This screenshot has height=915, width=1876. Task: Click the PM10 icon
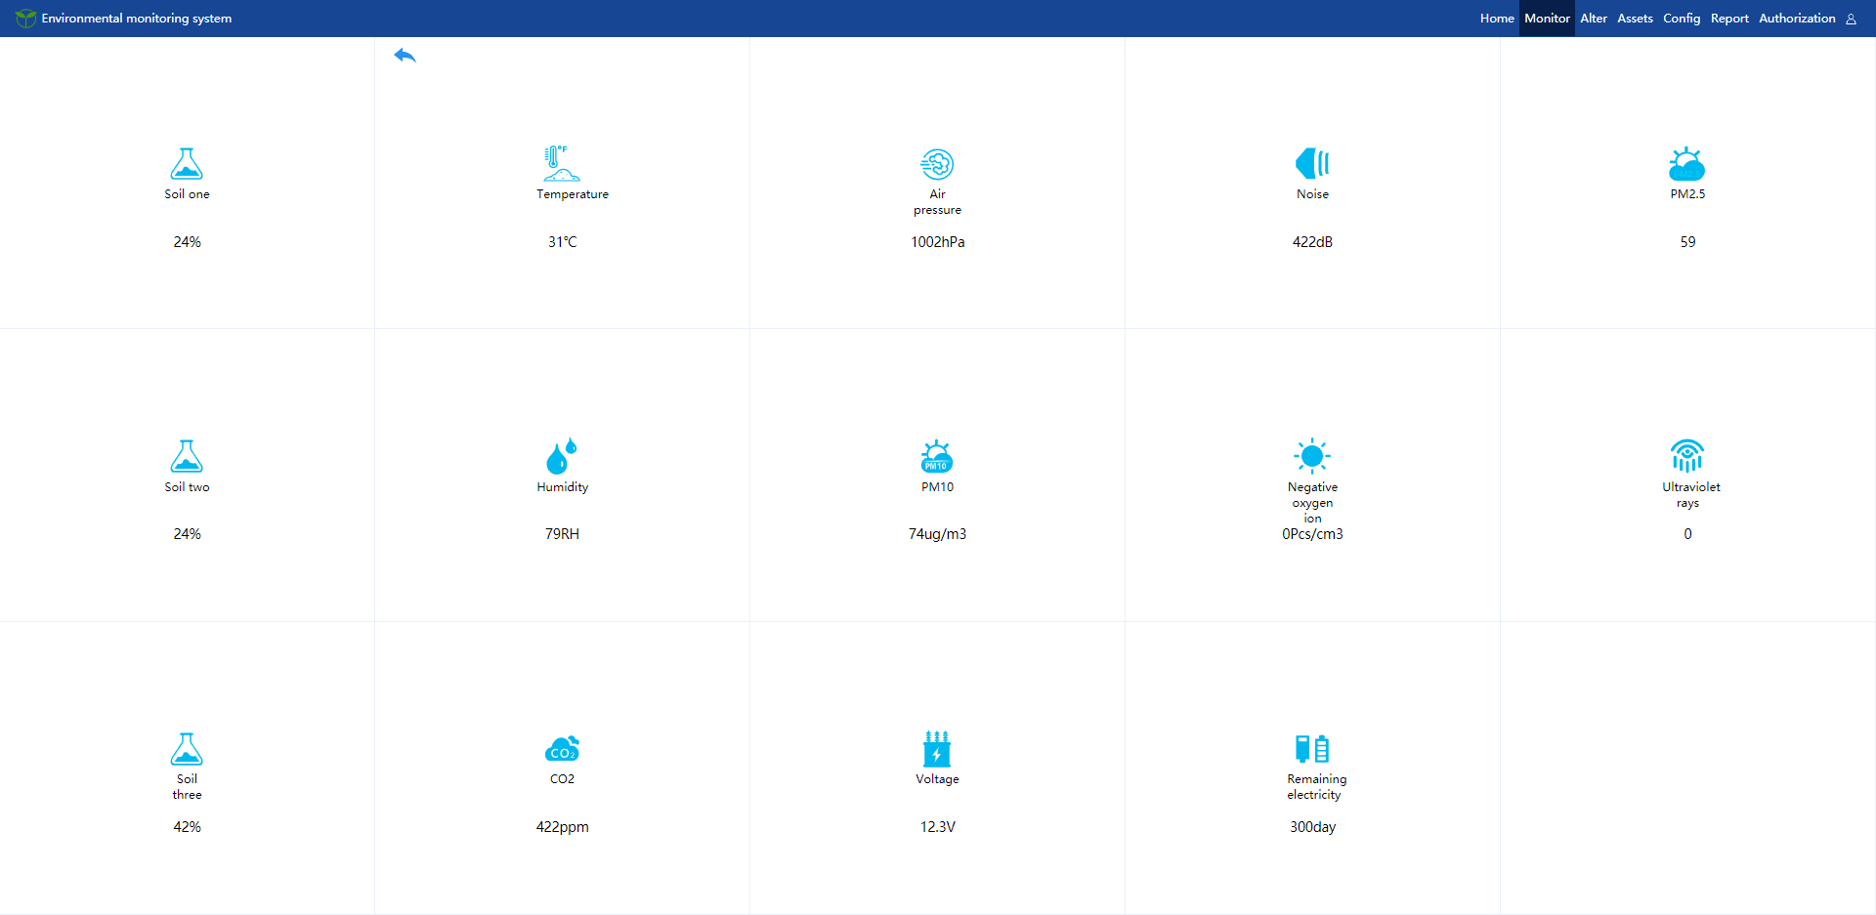(x=937, y=456)
